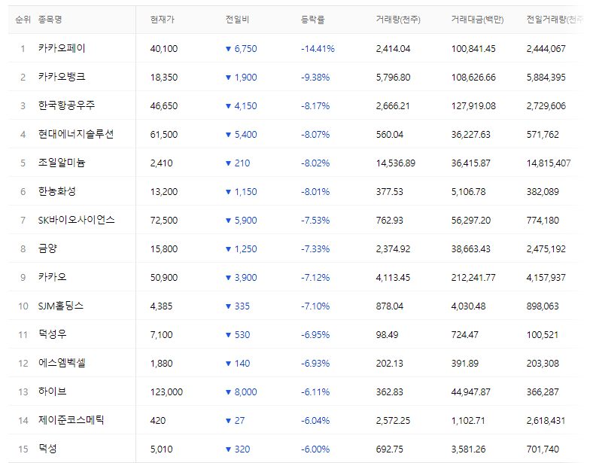This screenshot has width=593, height=463.
Task: Click the ▼ 5,900 change value
Action: coord(242,220)
